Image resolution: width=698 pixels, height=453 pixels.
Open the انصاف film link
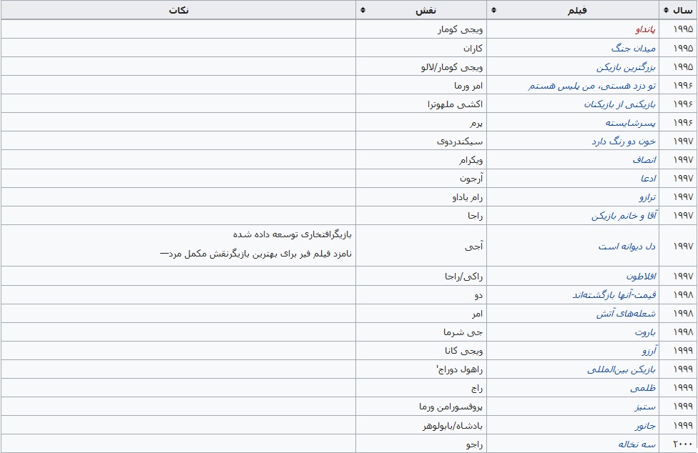(644, 159)
